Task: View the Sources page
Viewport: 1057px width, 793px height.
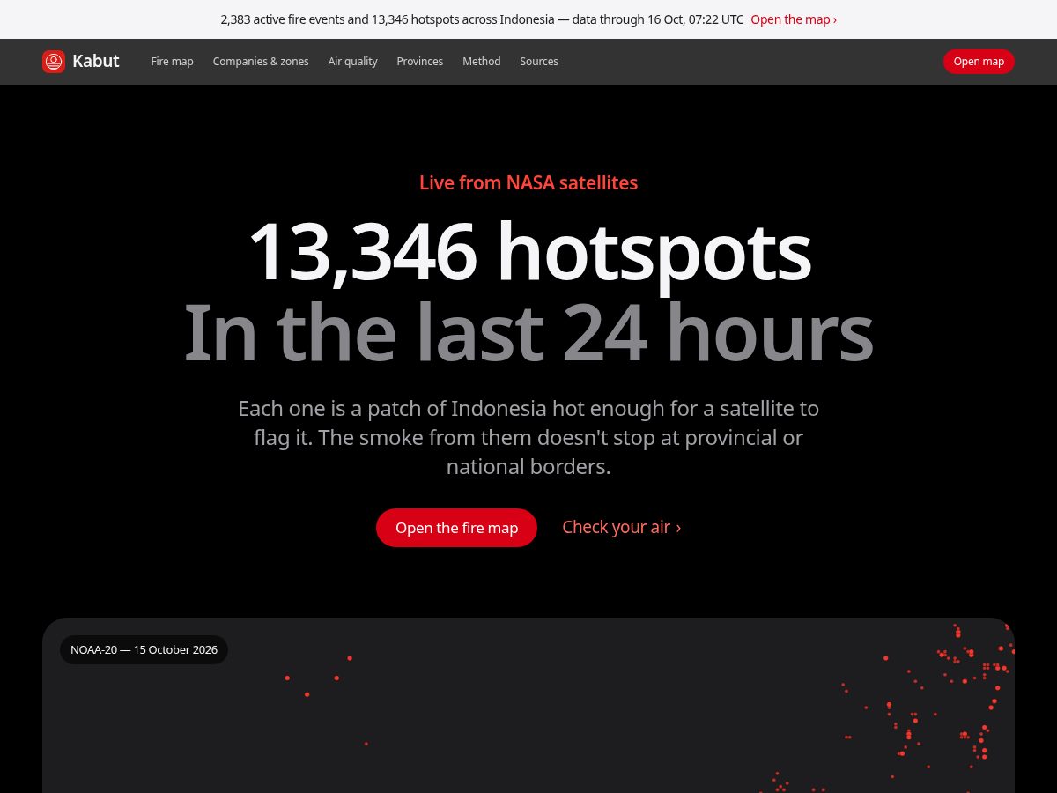Action: pos(539,62)
